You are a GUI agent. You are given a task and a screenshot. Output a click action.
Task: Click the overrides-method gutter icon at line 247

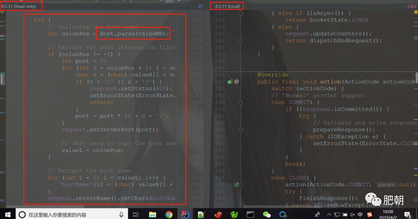pos(230,82)
